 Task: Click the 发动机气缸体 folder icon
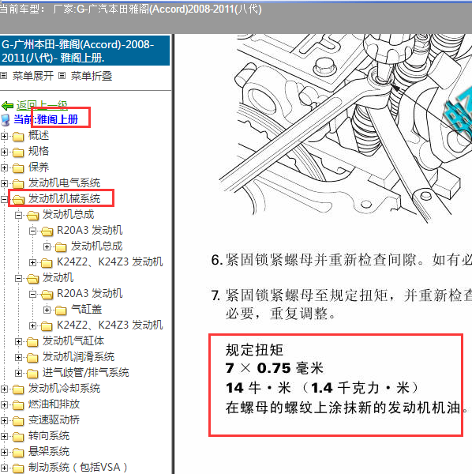pos(32,342)
